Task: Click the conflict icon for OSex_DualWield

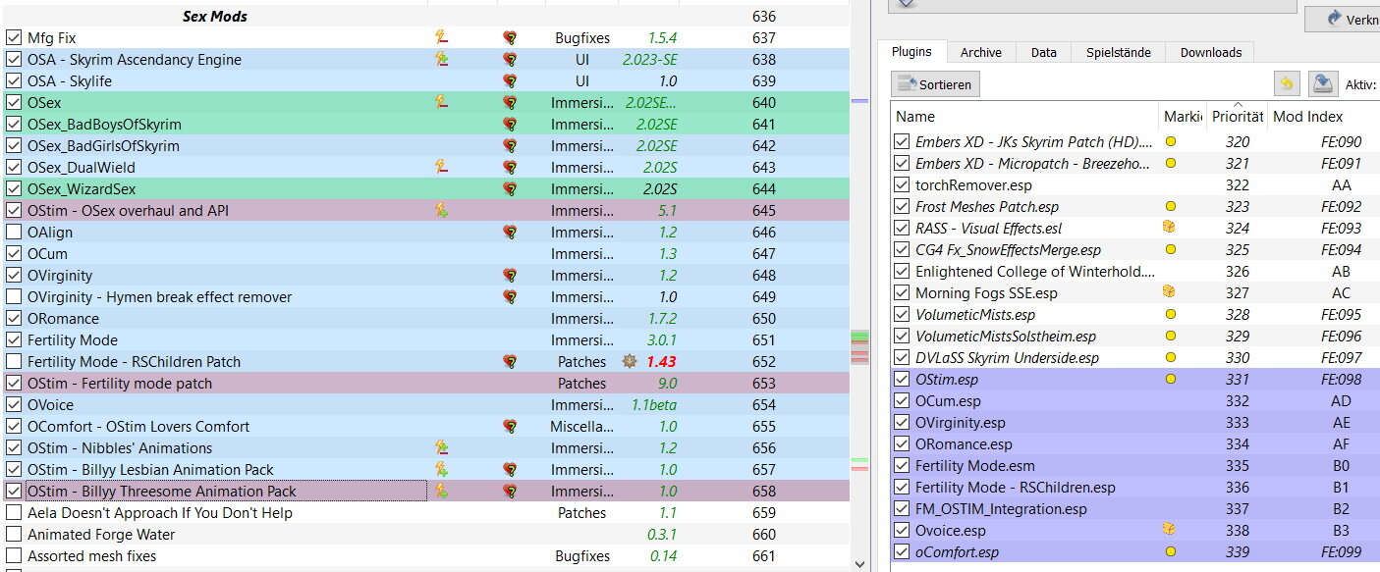Action: pyautogui.click(x=442, y=168)
